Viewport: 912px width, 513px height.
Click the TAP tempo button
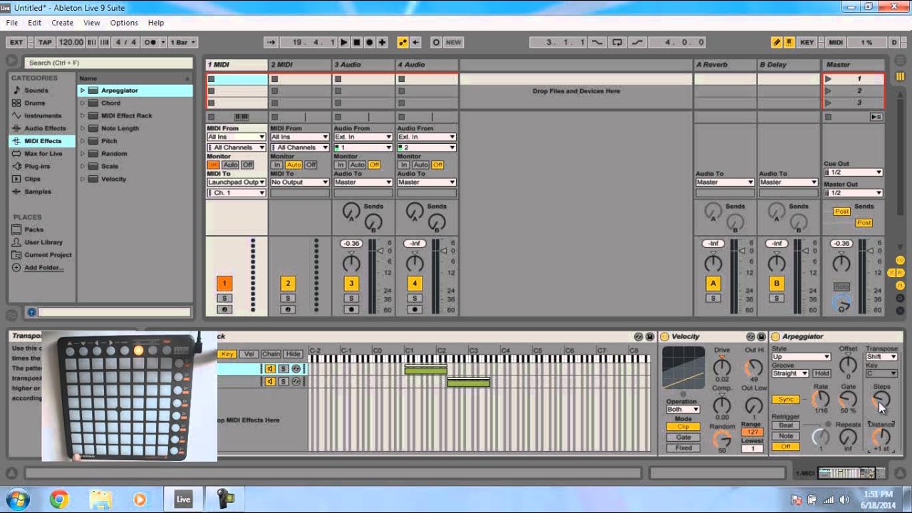point(45,42)
